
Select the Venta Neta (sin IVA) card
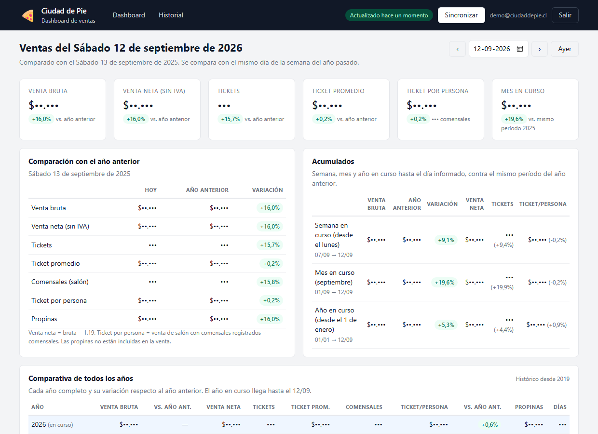coord(157,109)
